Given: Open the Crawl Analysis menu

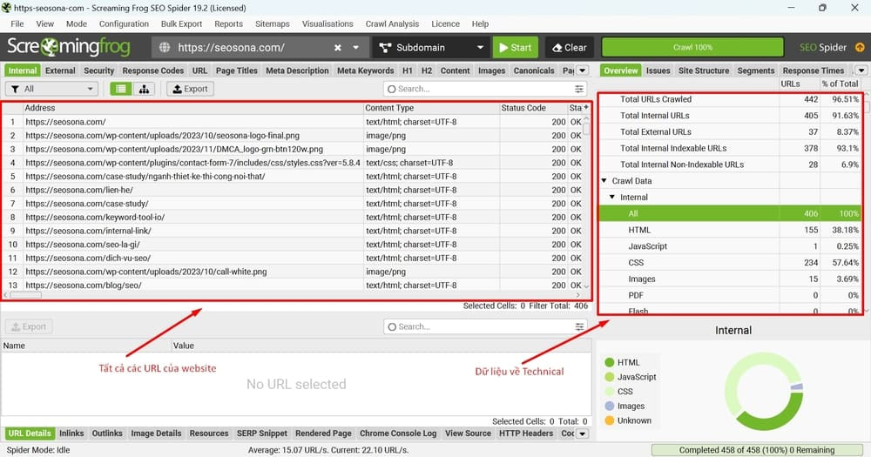Looking at the screenshot, I should click(x=392, y=24).
